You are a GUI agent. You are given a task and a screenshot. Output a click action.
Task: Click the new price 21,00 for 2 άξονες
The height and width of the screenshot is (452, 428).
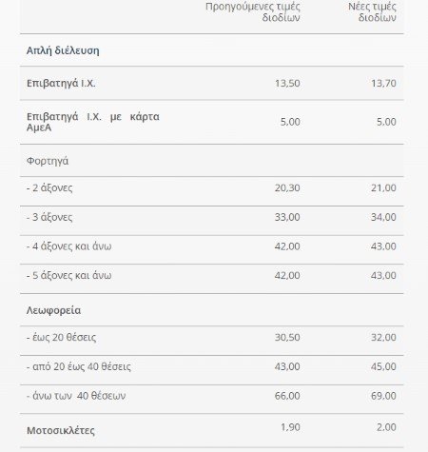coord(383,187)
